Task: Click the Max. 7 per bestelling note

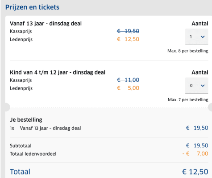Action: [188, 99]
